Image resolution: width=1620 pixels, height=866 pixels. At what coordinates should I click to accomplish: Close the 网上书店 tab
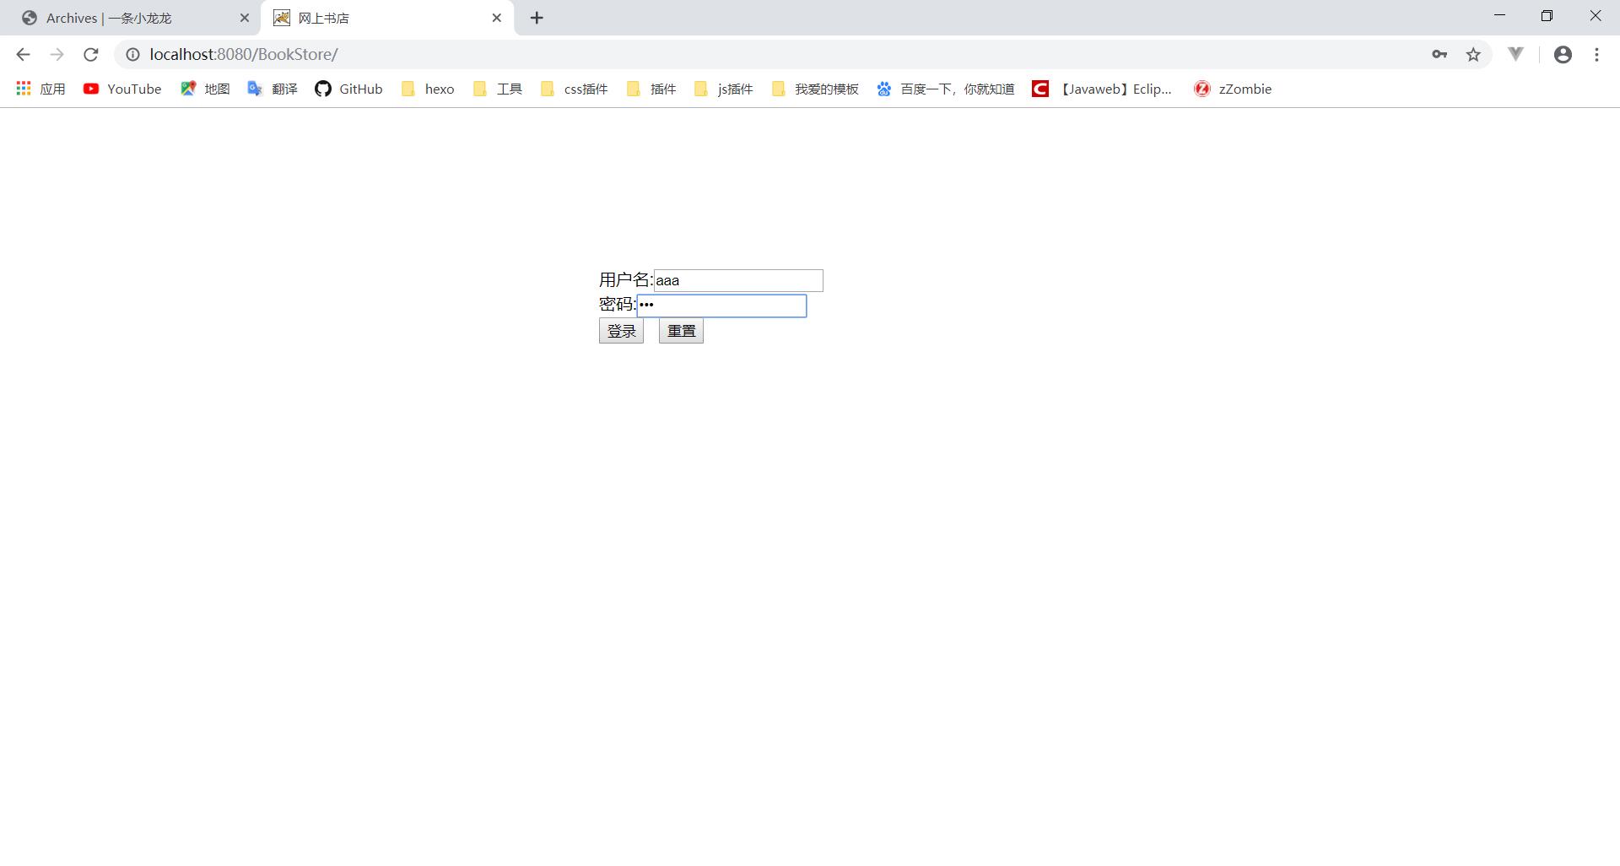pos(497,18)
